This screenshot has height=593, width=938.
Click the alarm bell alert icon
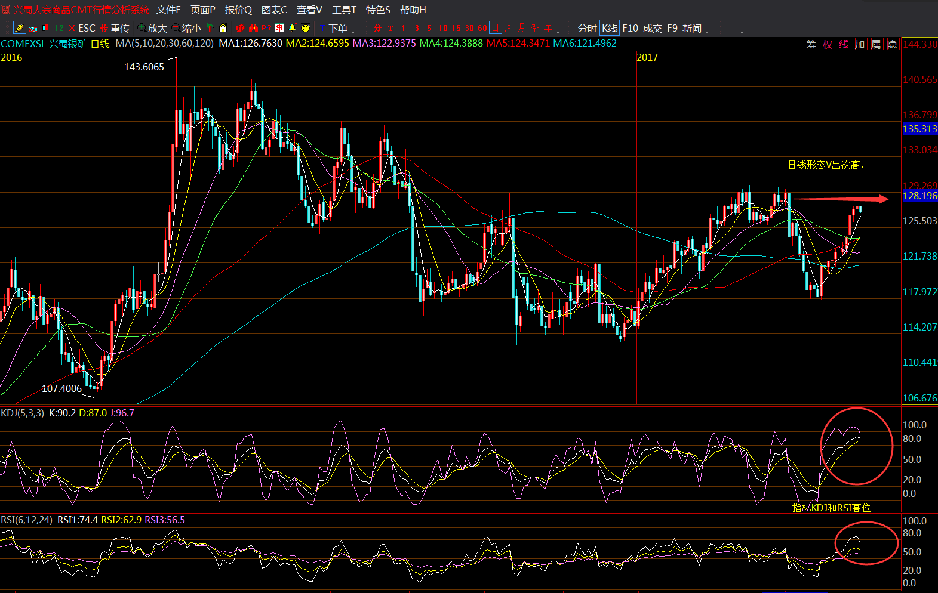point(292,28)
